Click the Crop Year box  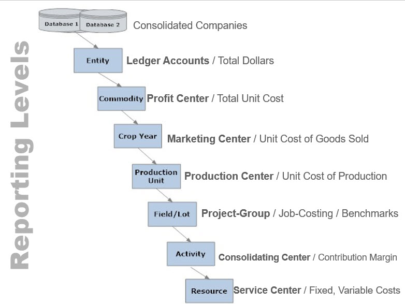[137, 136]
